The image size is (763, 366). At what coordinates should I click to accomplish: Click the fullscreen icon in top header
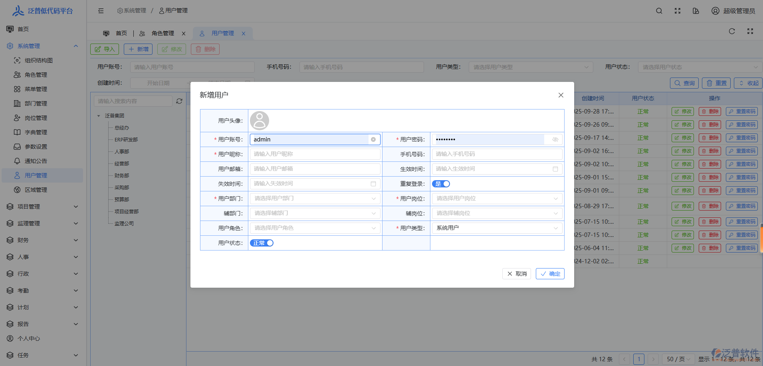tap(678, 11)
